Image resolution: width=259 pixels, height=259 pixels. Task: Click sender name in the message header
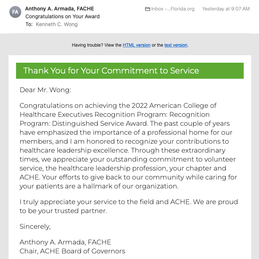point(59,9)
